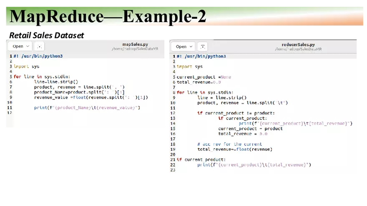Click 'import sys' in reducerSales.py
This screenshot has height=206, width=367.
190,67
